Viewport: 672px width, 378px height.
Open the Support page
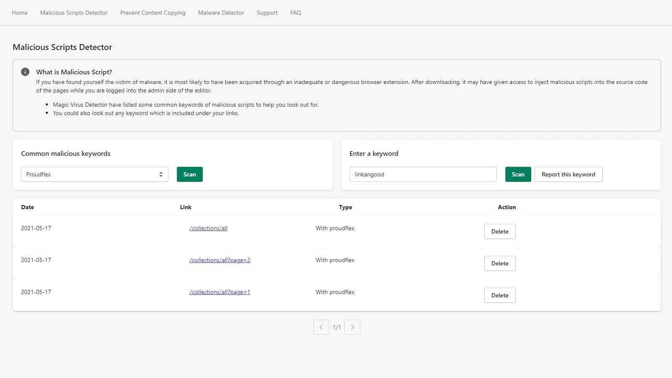click(x=267, y=13)
